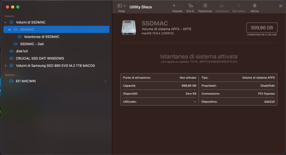Click the Volumi di SSDMAC stack icon
Viewport: 286px width, 155px height.
point(11,22)
